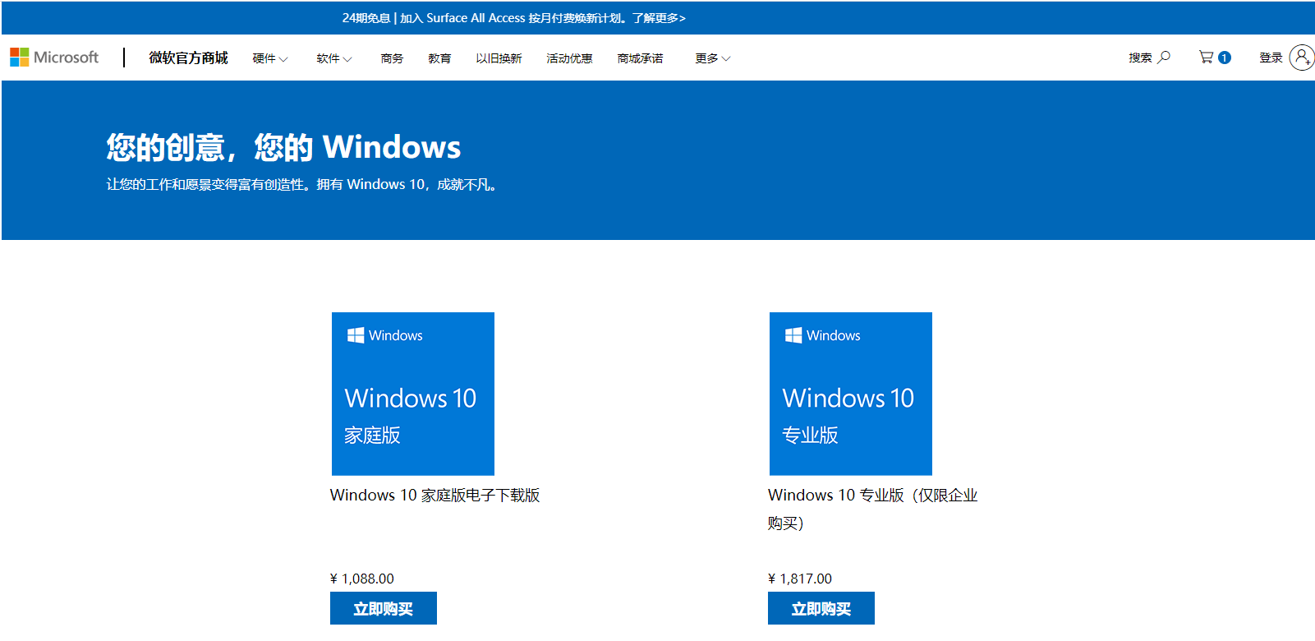Open the Windows 10 家庭版 product image
Viewport: 1315px width, 641px height.
coord(413,394)
